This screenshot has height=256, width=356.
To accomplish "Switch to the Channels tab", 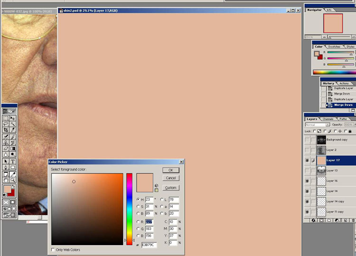I will click(328, 119).
